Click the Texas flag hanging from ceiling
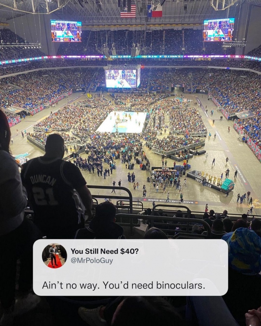The height and width of the screenshot is (326, 261). coord(155,10)
